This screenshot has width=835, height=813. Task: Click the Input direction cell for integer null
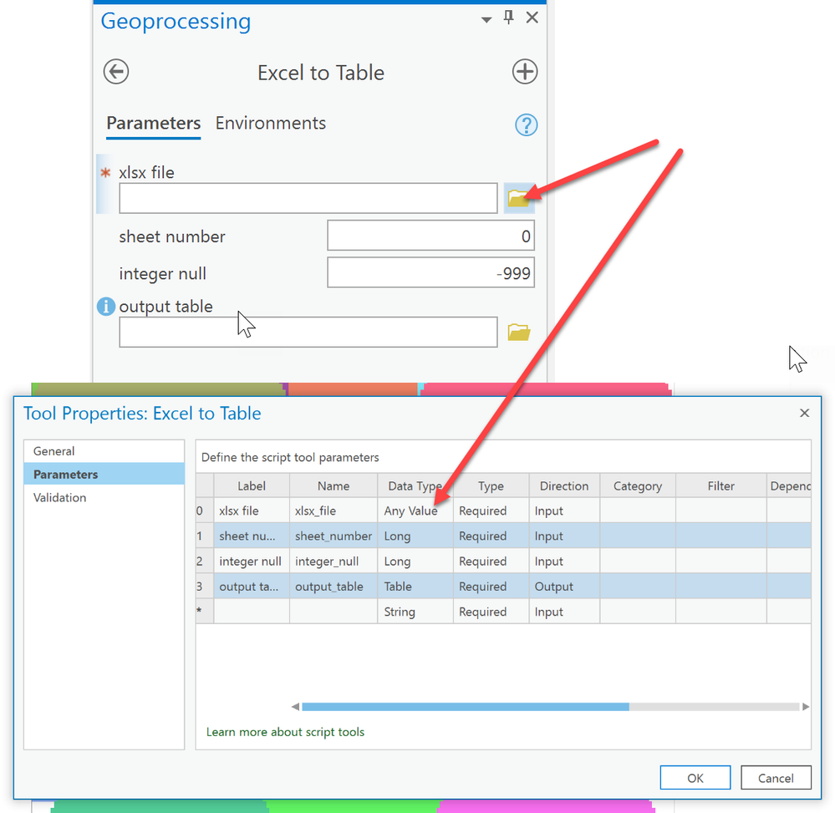coord(564,561)
